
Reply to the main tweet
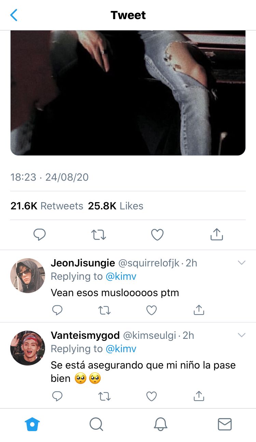click(40, 234)
